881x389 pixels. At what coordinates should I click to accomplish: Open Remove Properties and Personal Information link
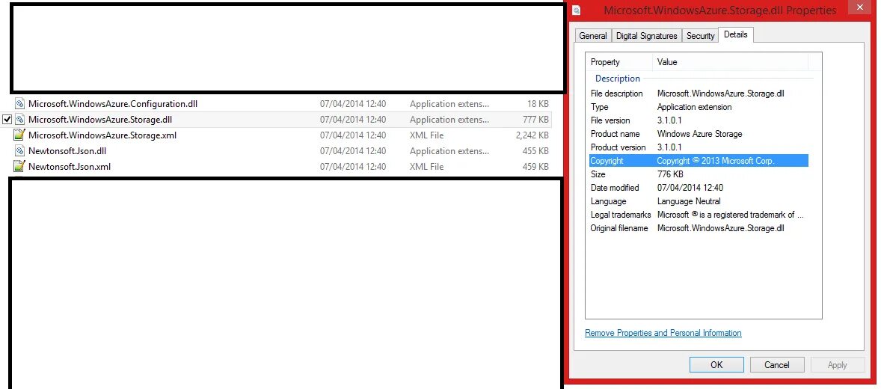[x=663, y=333]
